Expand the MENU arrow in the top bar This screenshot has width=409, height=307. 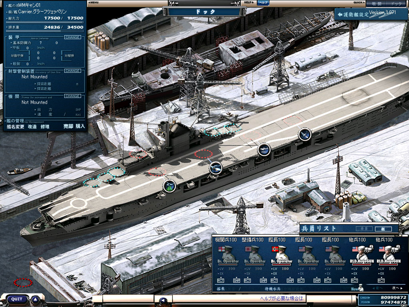[93, 2]
